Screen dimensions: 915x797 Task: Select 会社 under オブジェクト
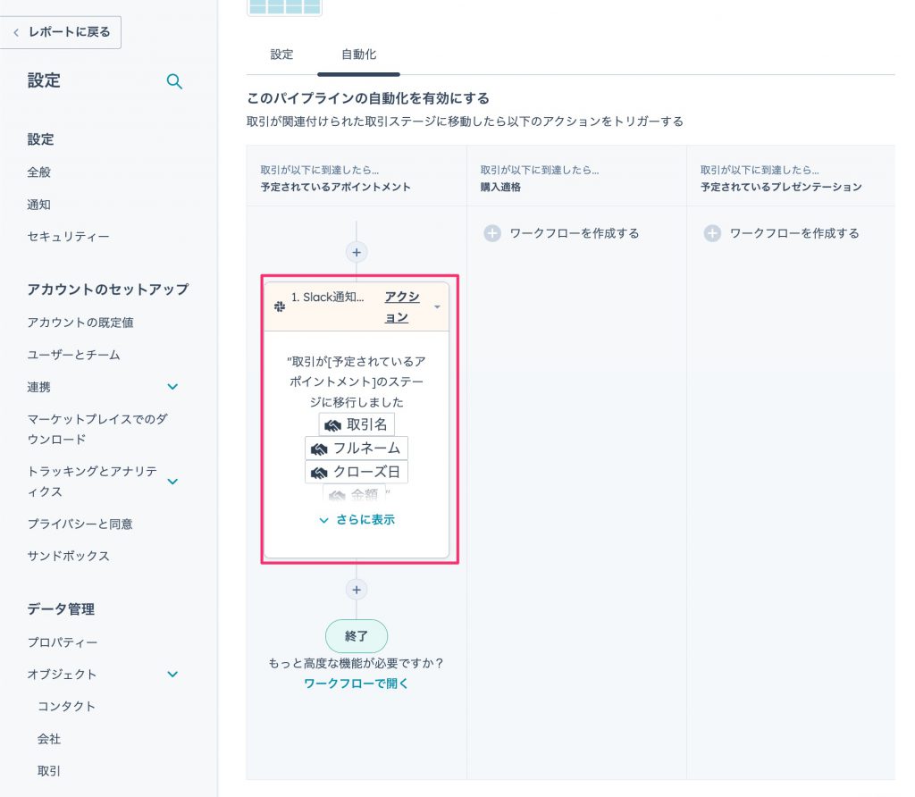(x=49, y=739)
